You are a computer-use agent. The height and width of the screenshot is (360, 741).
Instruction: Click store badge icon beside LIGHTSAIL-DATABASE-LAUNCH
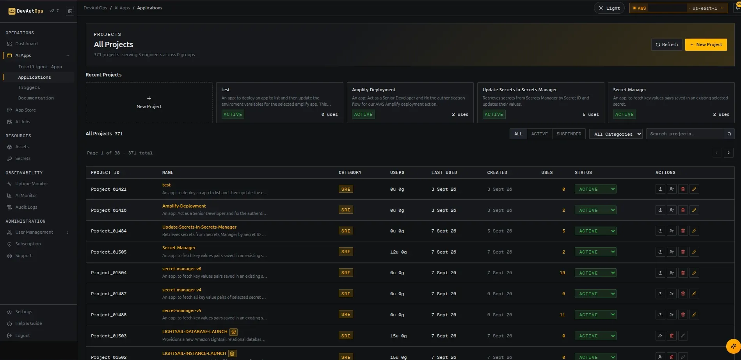(233, 332)
